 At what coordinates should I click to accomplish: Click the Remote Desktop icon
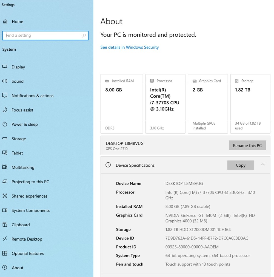pos(5,239)
